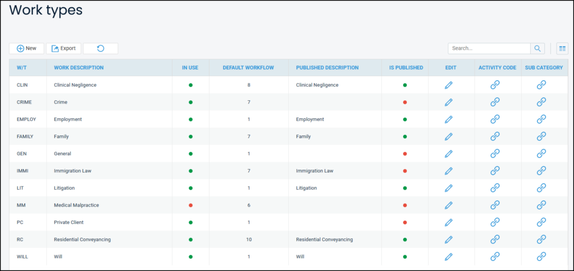Screen dimensions: 574x271
Task: Open sub category link for Will row
Action: point(541,256)
